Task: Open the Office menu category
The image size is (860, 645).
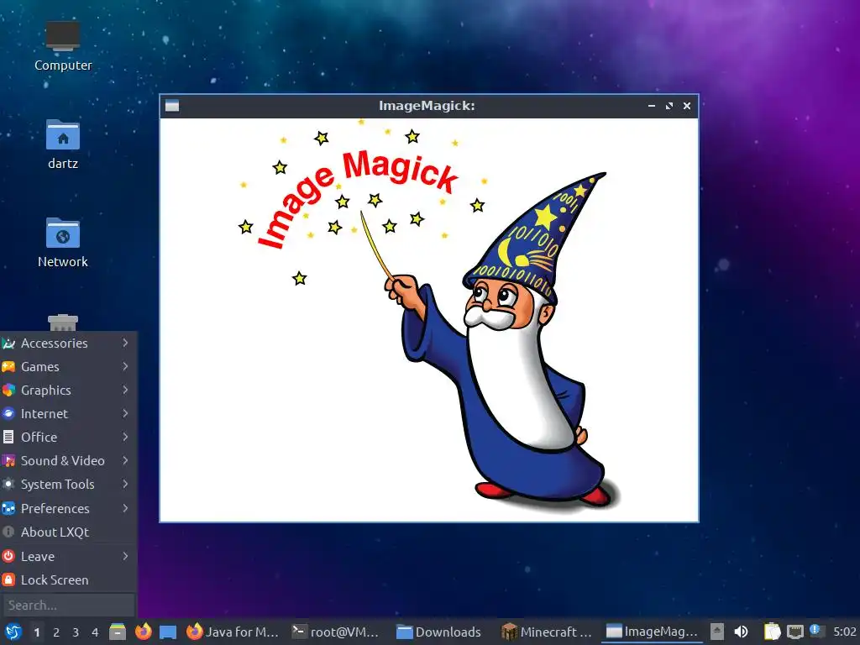Action: click(68, 438)
